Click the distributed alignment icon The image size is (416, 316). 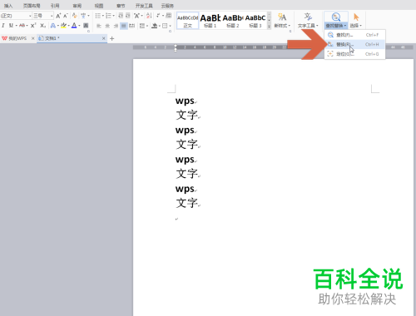[132, 26]
